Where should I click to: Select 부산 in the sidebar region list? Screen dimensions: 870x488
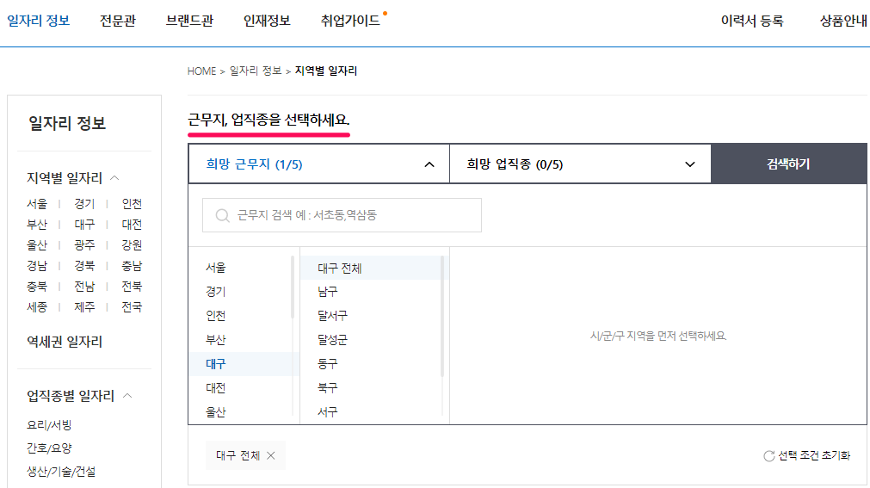pyautogui.click(x=37, y=225)
